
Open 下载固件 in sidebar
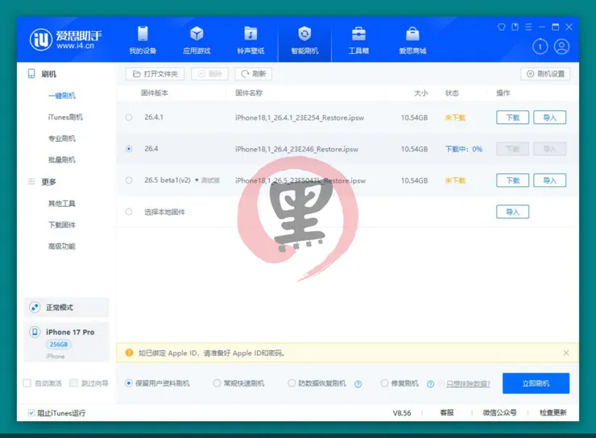[61, 225]
